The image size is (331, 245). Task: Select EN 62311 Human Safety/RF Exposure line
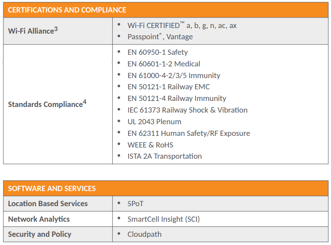coord(189,133)
